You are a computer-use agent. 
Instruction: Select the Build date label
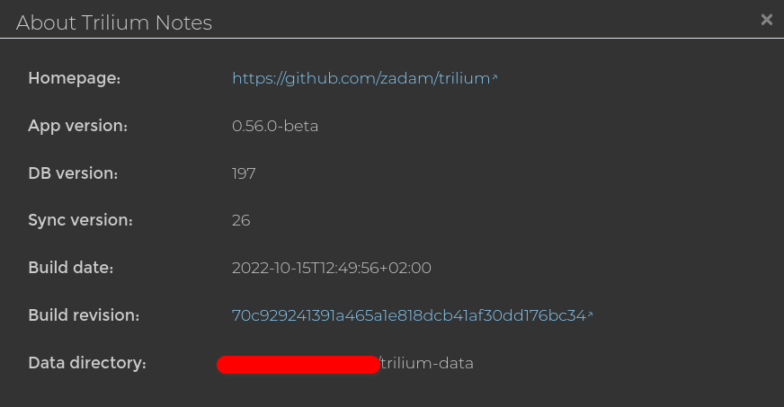(71, 268)
